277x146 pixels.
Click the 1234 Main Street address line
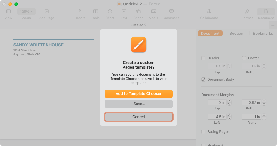25,50
